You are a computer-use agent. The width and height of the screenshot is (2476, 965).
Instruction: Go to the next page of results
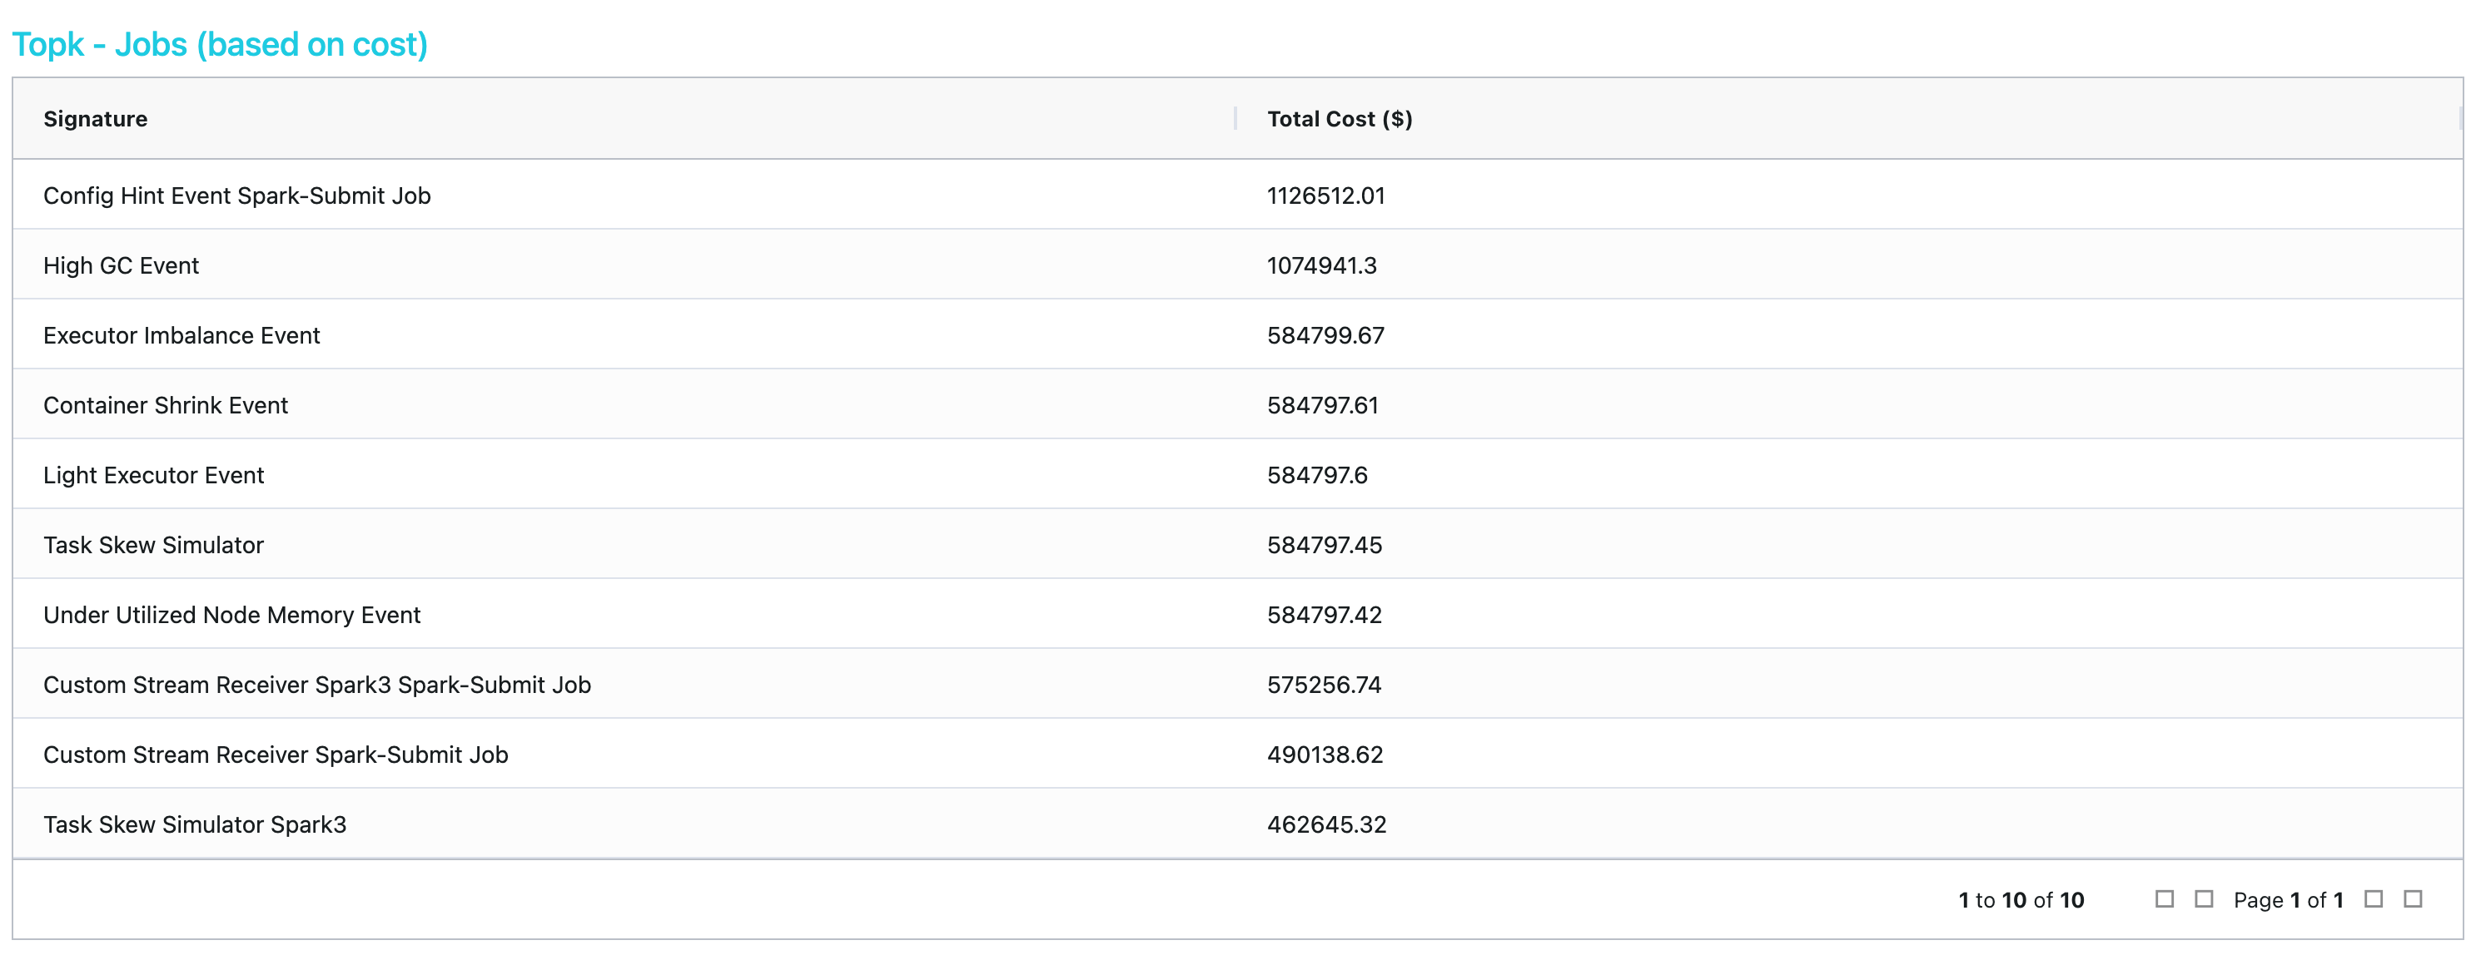coord(2373,898)
